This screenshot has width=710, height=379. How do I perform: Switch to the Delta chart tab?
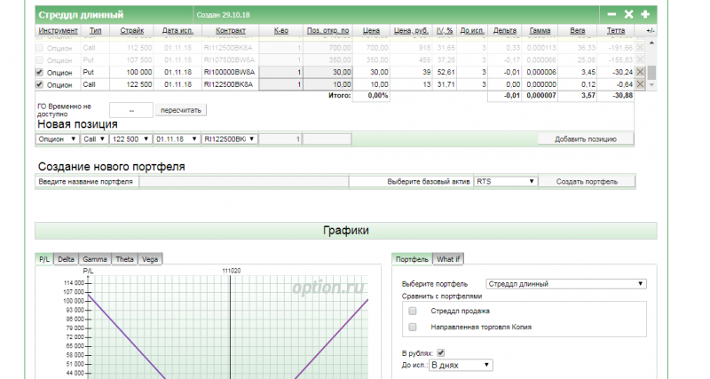click(66, 259)
